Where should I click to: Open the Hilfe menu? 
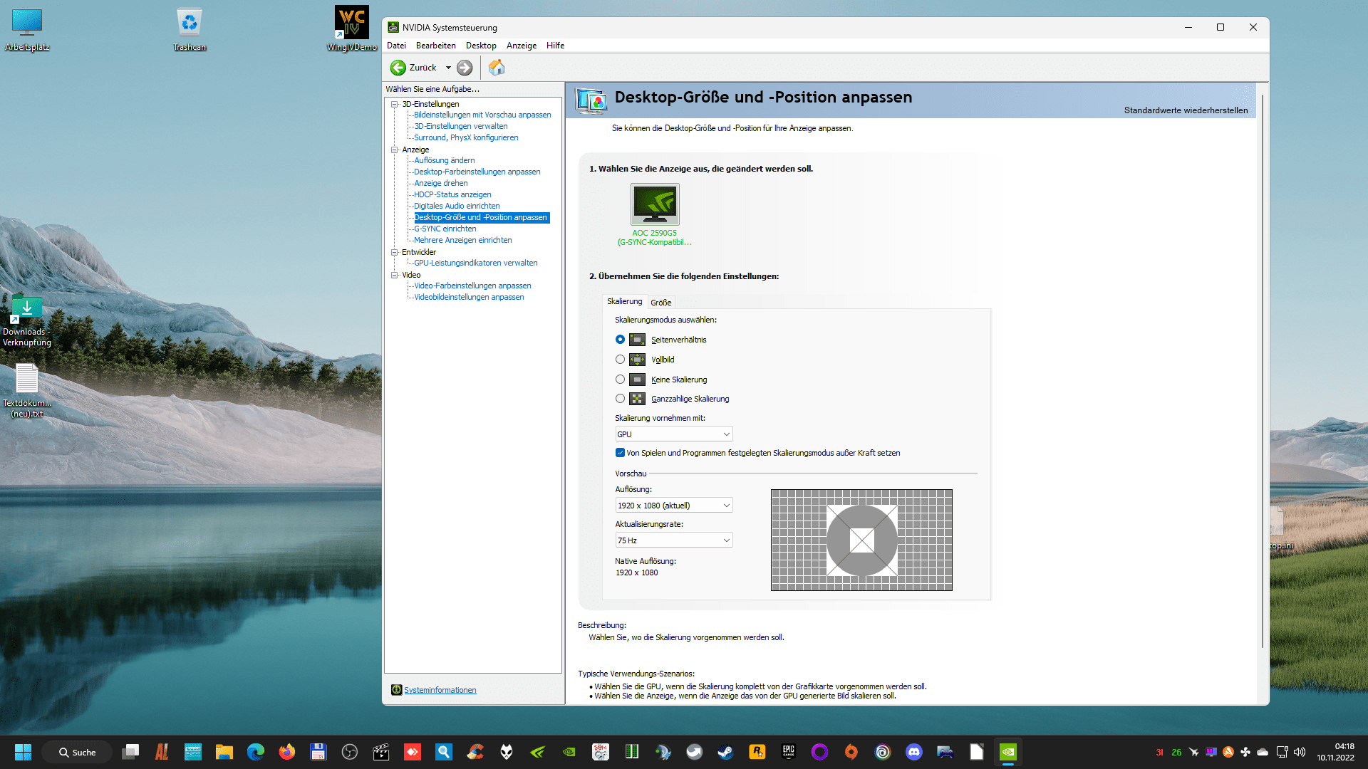[555, 46]
